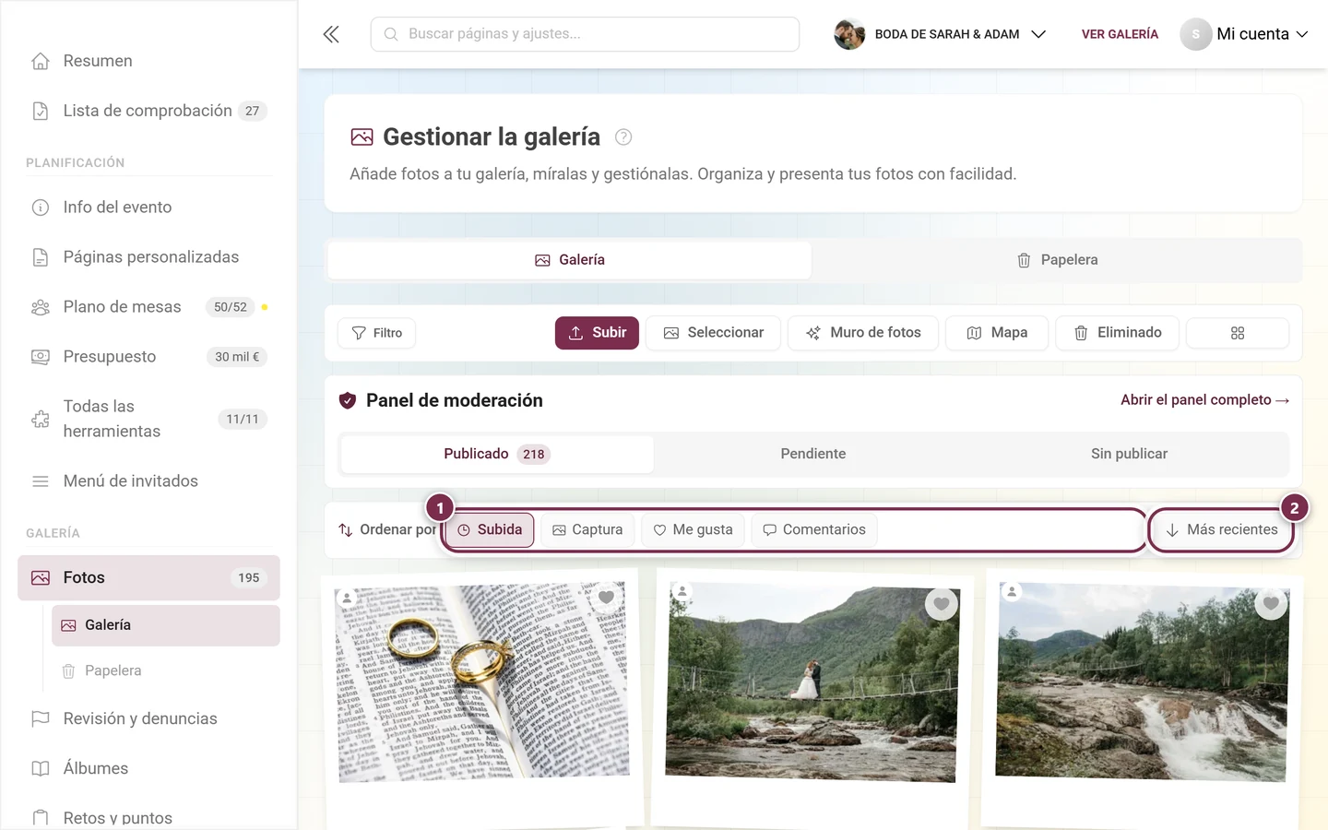
Task: Switch to Papelera tab
Action: pos(1057,260)
